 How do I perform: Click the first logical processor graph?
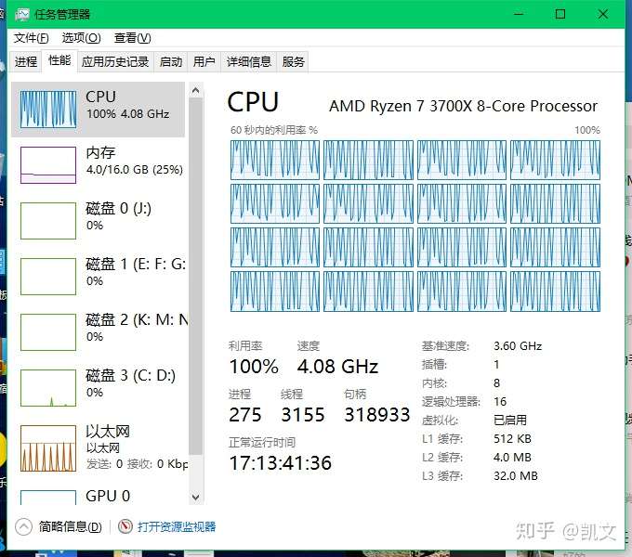click(x=275, y=160)
